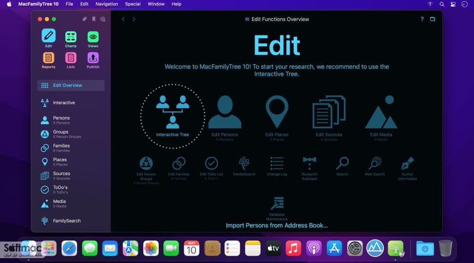Select Sources in the sidebar
This screenshot has height=263, width=474.
(71, 176)
